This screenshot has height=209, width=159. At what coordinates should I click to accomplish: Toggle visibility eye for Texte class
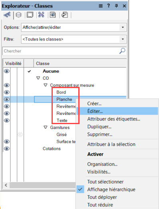click(7, 121)
